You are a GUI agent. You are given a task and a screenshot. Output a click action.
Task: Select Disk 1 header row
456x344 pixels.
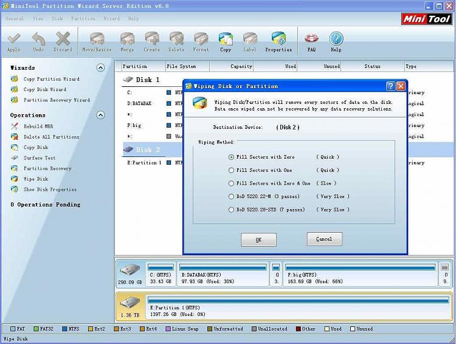click(x=148, y=80)
